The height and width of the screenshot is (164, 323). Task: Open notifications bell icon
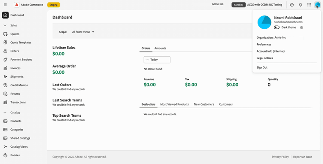coord(300,5)
